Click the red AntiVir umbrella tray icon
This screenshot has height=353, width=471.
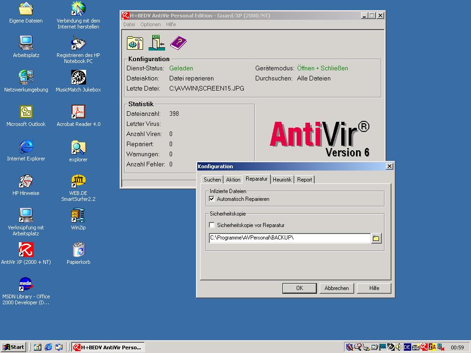(x=424, y=347)
